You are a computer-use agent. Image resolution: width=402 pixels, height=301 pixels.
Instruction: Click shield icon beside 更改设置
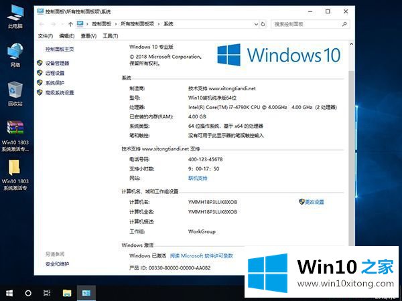pos(301,202)
